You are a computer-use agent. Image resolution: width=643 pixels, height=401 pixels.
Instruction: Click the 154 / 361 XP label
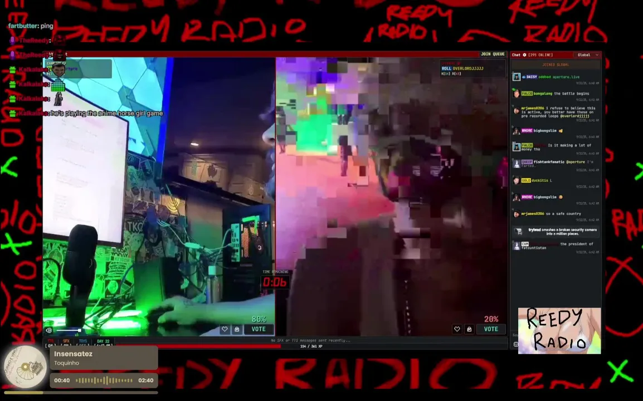(x=311, y=346)
